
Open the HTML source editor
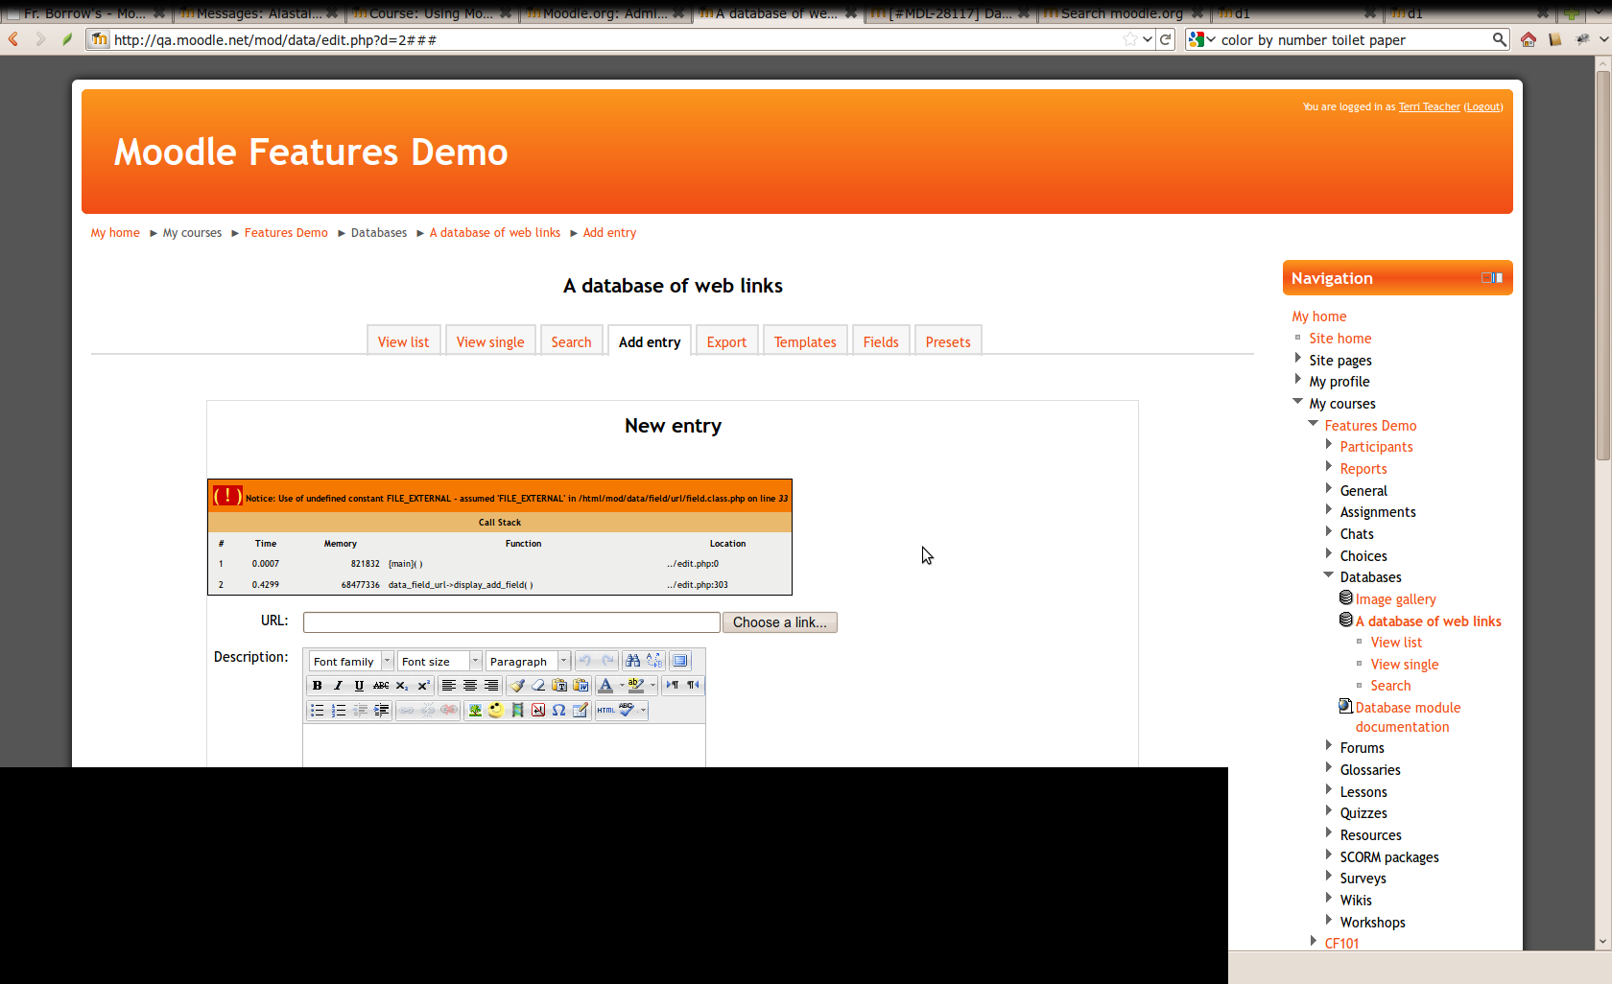606,710
